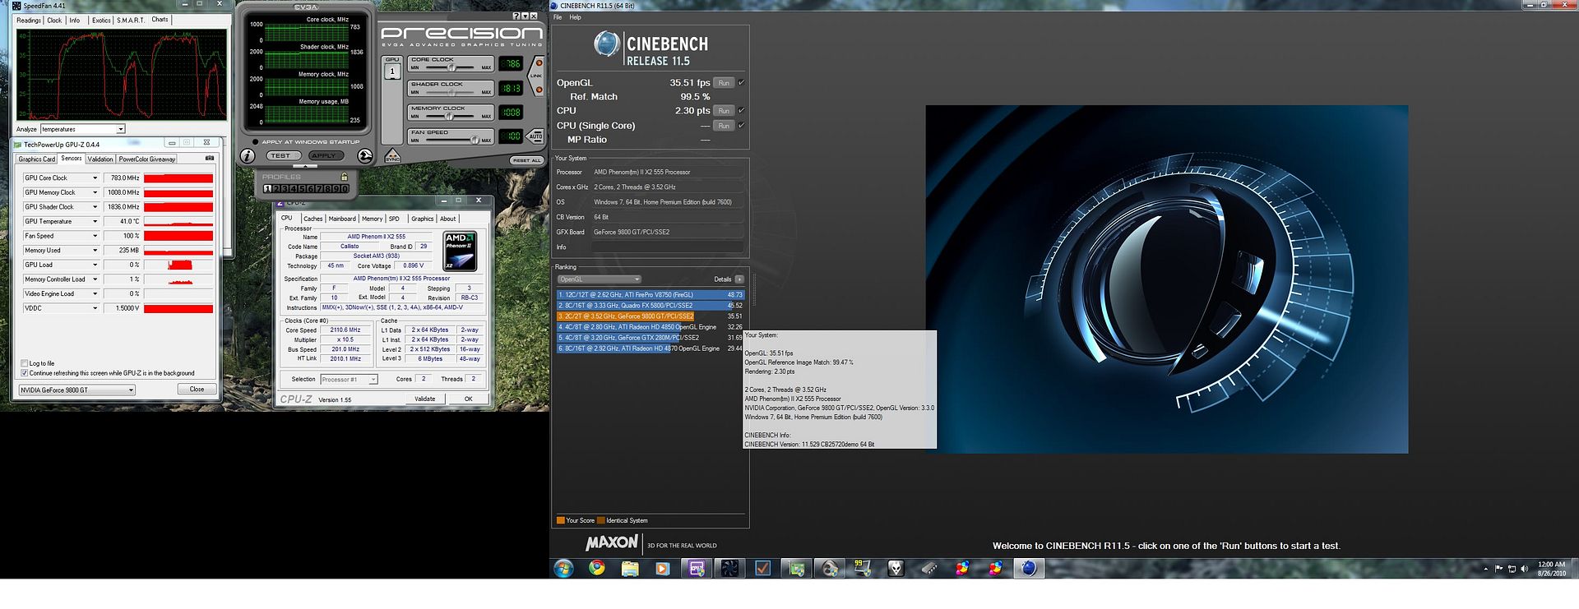Click the volume speaker icon in the tray
Screen dimensions: 1579x609
tap(1524, 569)
